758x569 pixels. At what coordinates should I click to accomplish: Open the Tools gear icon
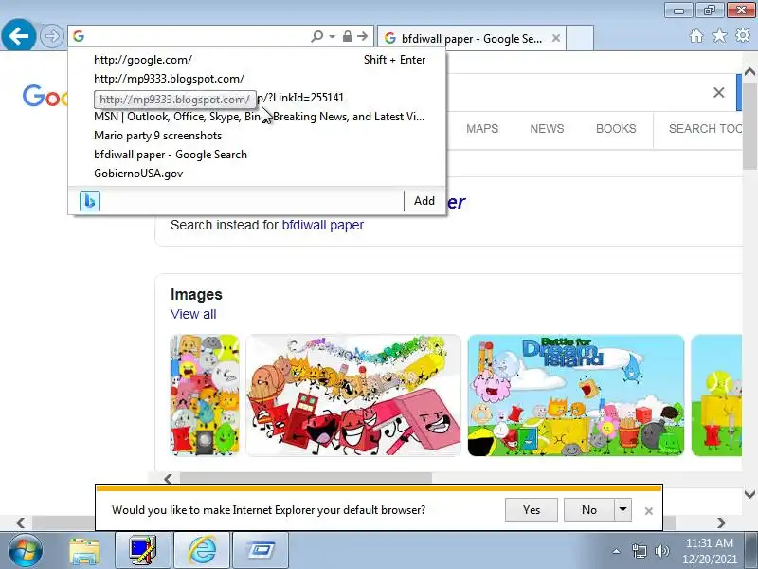click(743, 36)
